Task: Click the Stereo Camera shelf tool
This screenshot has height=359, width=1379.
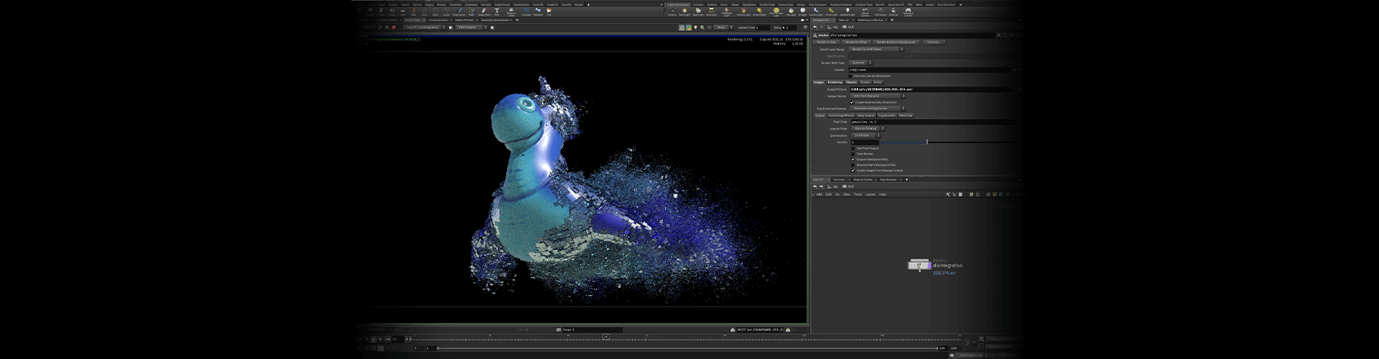Action: point(865,12)
